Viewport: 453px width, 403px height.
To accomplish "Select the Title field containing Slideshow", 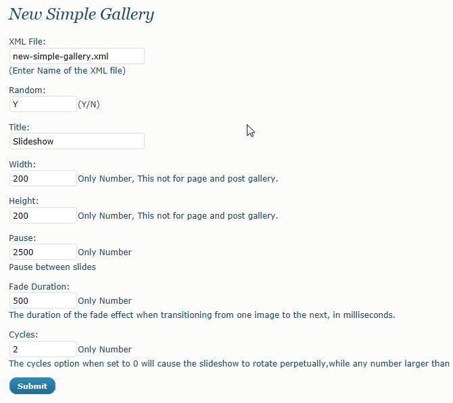I will pos(77,141).
